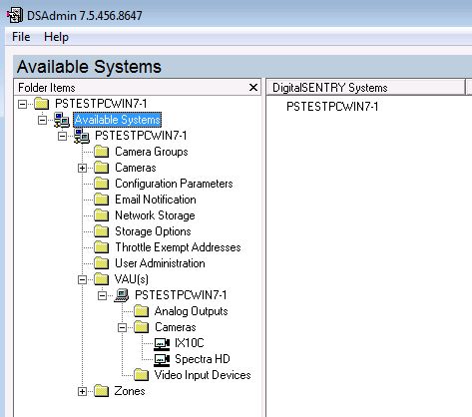Click the VAU Cameras folder icon
472x417 pixels.
click(x=142, y=327)
